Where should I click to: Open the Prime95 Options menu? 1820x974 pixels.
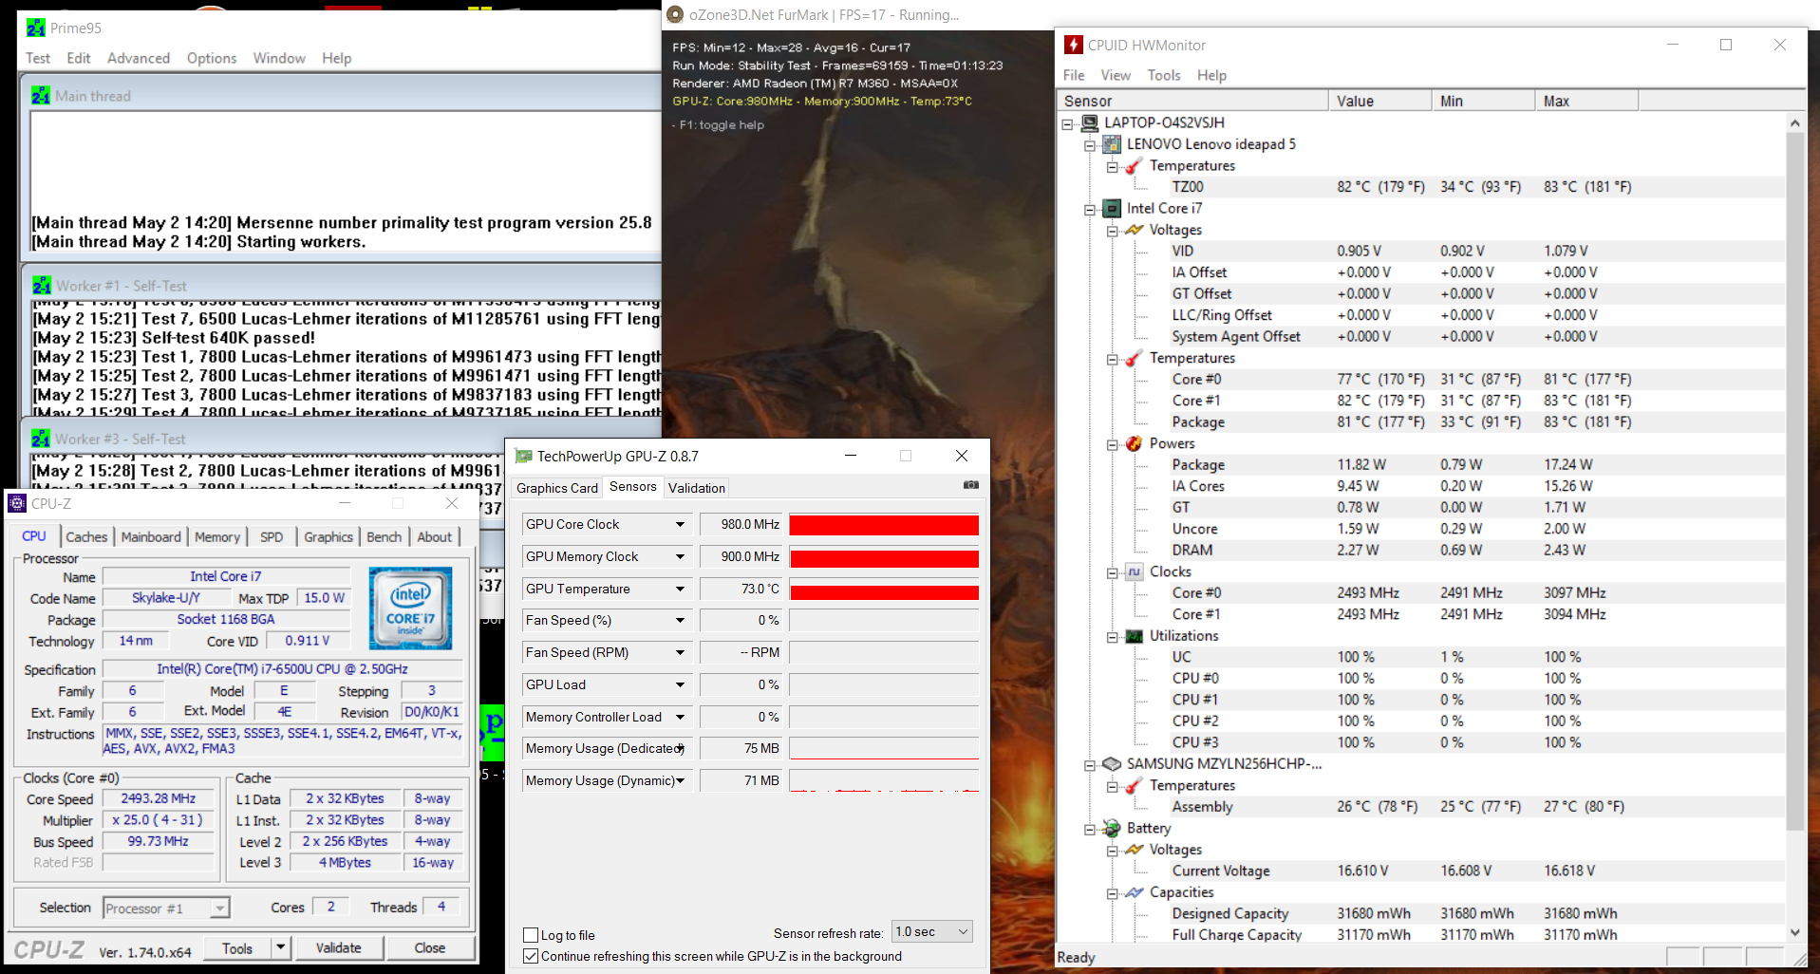[x=212, y=58]
